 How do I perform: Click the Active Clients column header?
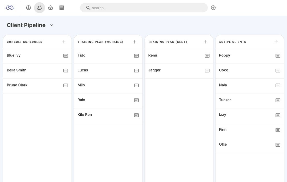[x=233, y=42]
